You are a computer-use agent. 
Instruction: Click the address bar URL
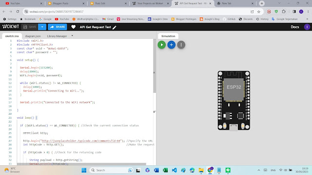tap(57, 12)
